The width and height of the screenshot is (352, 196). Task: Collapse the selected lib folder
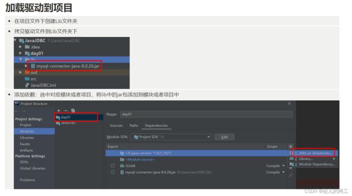click(x=21, y=59)
